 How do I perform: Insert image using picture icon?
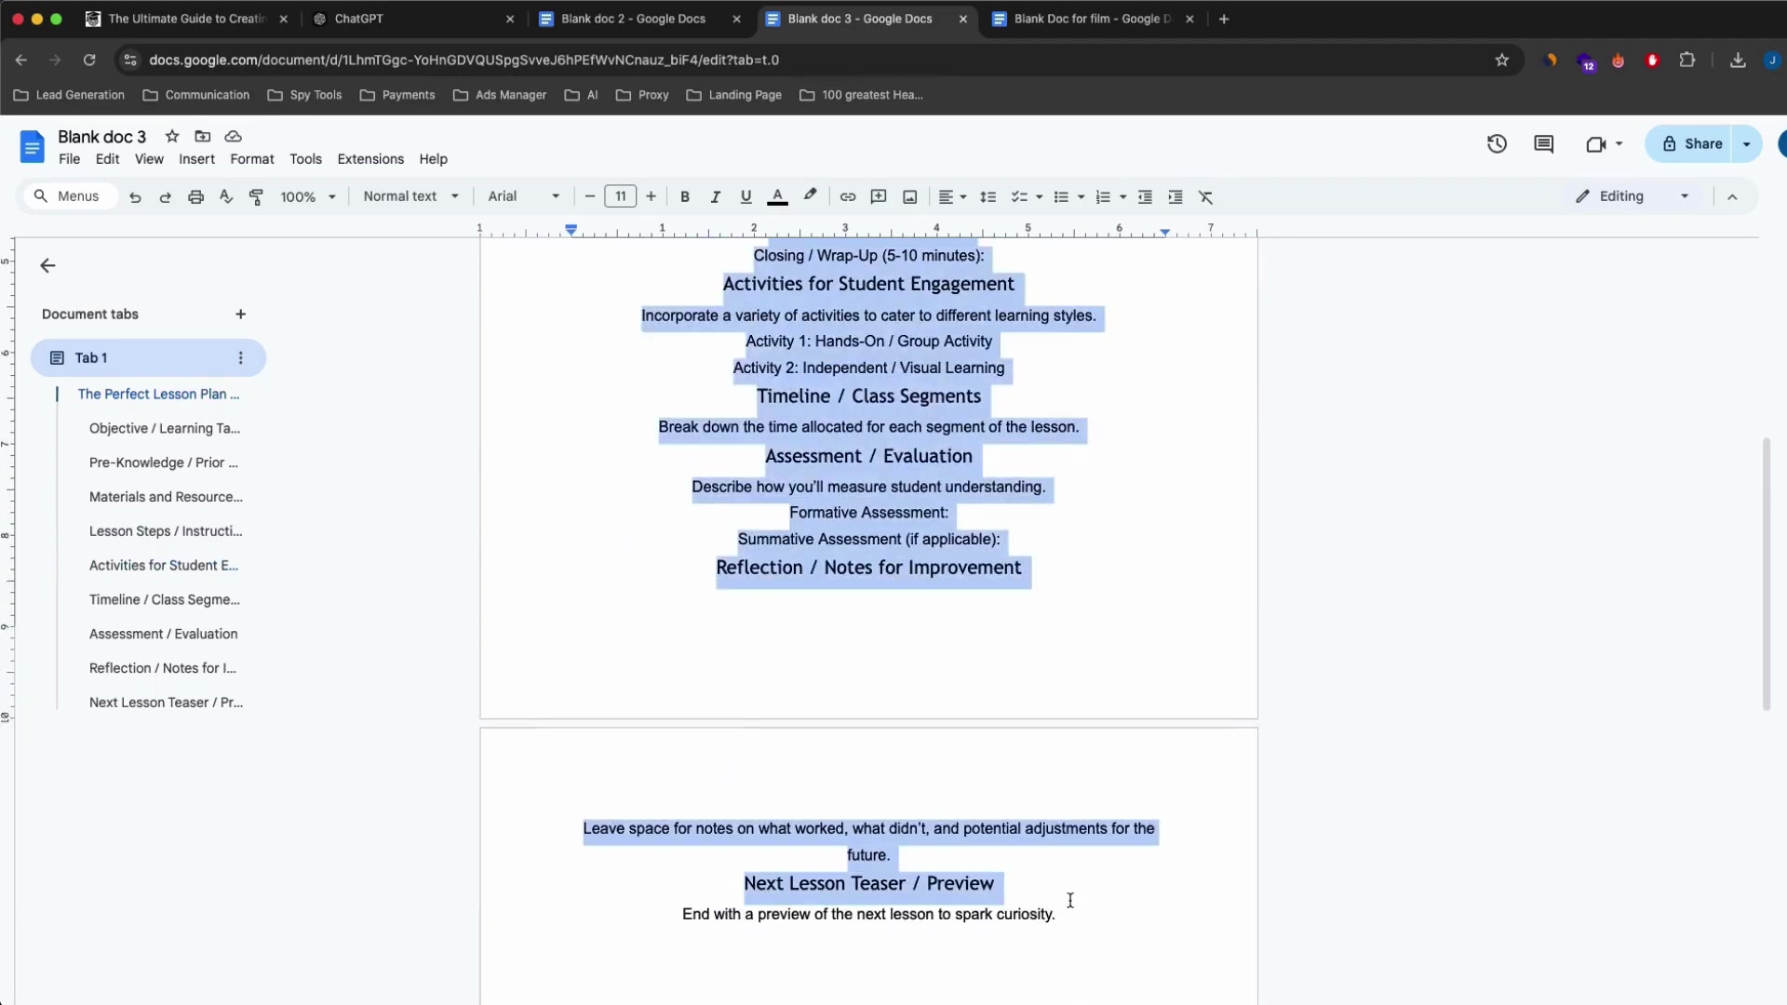pos(910,197)
